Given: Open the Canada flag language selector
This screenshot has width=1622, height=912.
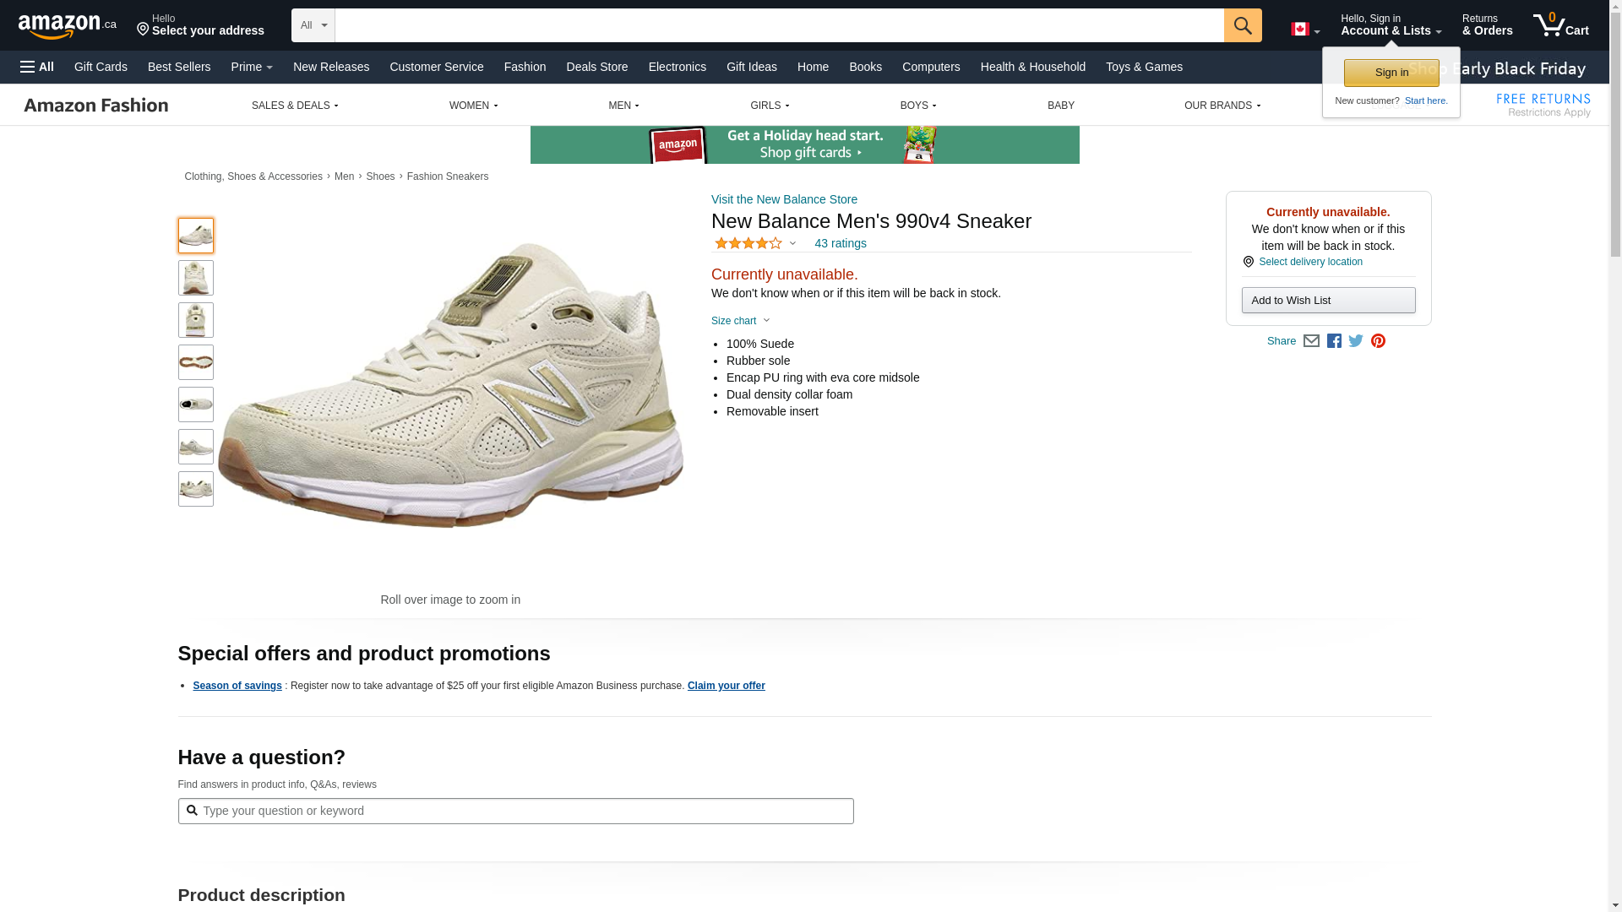Looking at the screenshot, I should 1304,30.
